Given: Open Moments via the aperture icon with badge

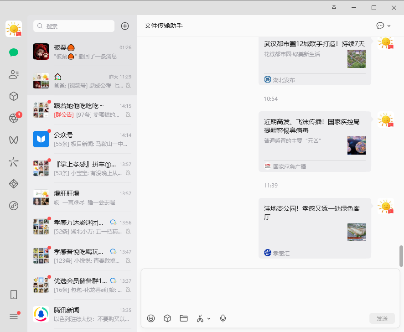Looking at the screenshot, I should coord(14,118).
